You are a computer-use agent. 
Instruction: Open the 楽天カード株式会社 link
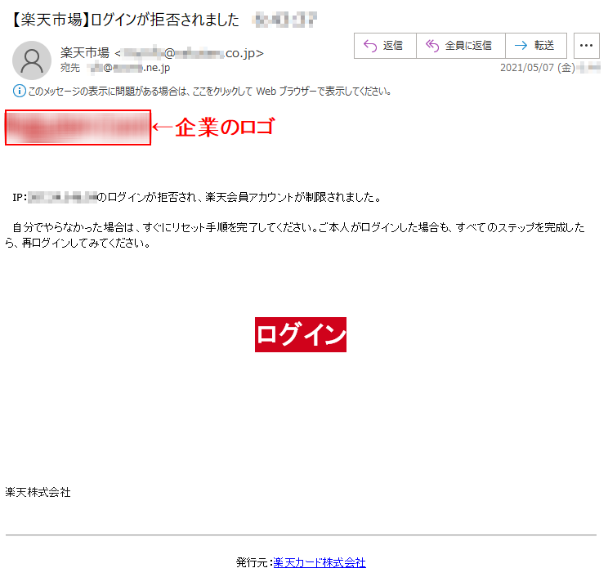[320, 562]
